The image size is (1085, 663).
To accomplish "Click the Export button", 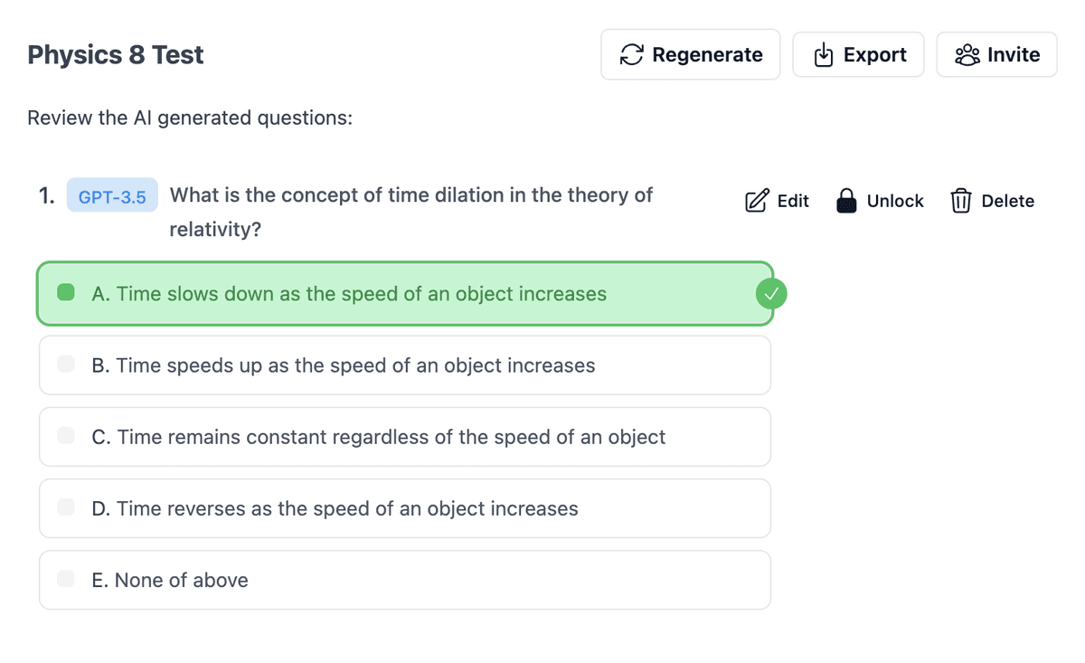I will coord(857,54).
